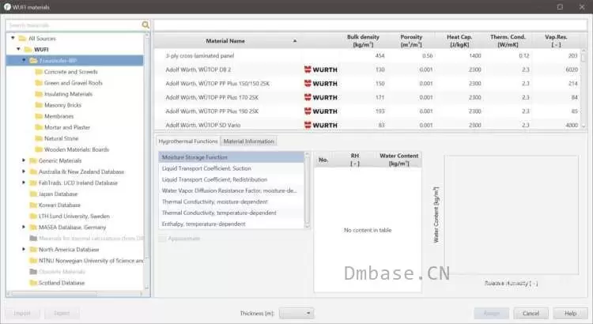Select Water Vapor Diffusion Resistance Factor entry

[x=231, y=190]
